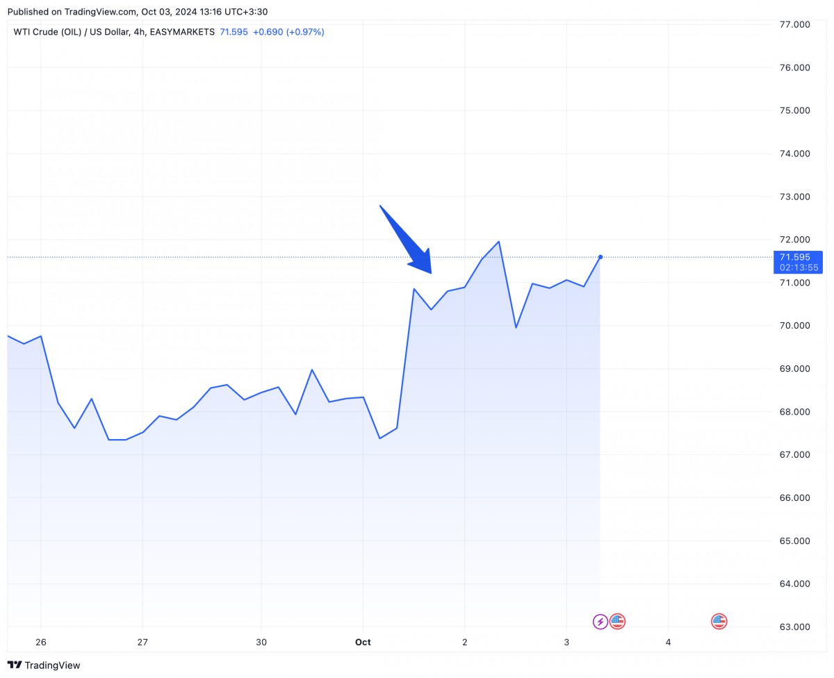Click the purple lightning event icon
Screen dimensions: 834x678
600,622
